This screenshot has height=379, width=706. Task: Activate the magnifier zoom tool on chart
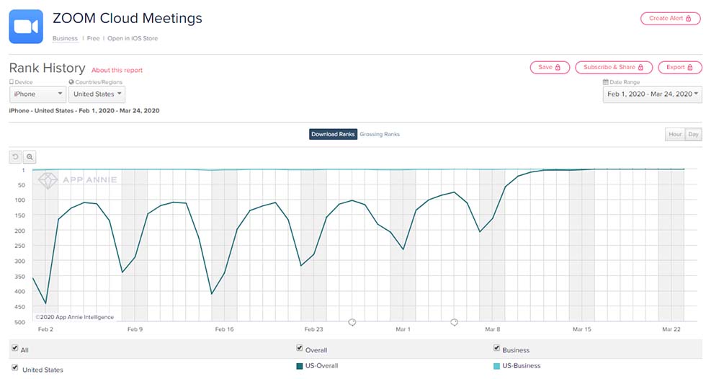click(x=30, y=156)
